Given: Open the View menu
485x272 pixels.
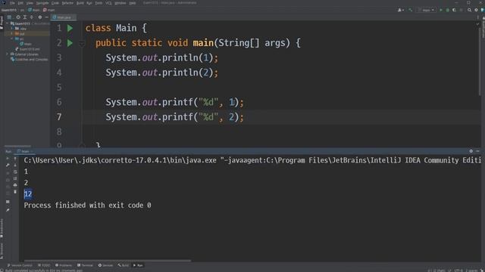Looking at the screenshot, I should click(30, 3).
